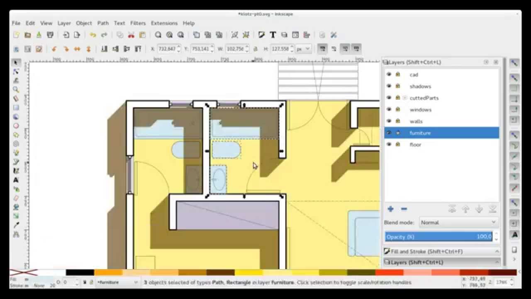The width and height of the screenshot is (531, 299).
Task: Select the Text tool in the toolbox
Action: (16, 180)
